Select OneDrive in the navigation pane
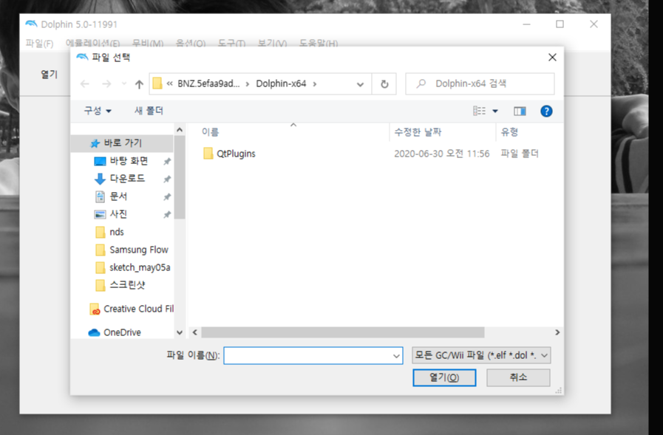 115,332
